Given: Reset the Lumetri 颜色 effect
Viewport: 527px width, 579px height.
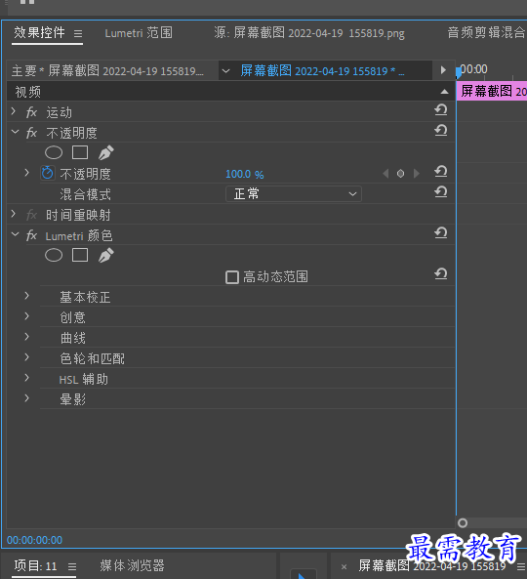Looking at the screenshot, I should tap(441, 233).
